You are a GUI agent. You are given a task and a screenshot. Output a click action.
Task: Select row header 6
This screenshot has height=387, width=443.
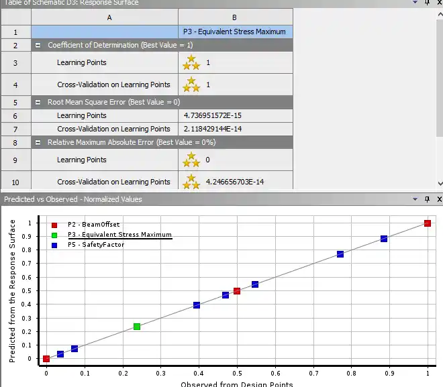click(16, 116)
